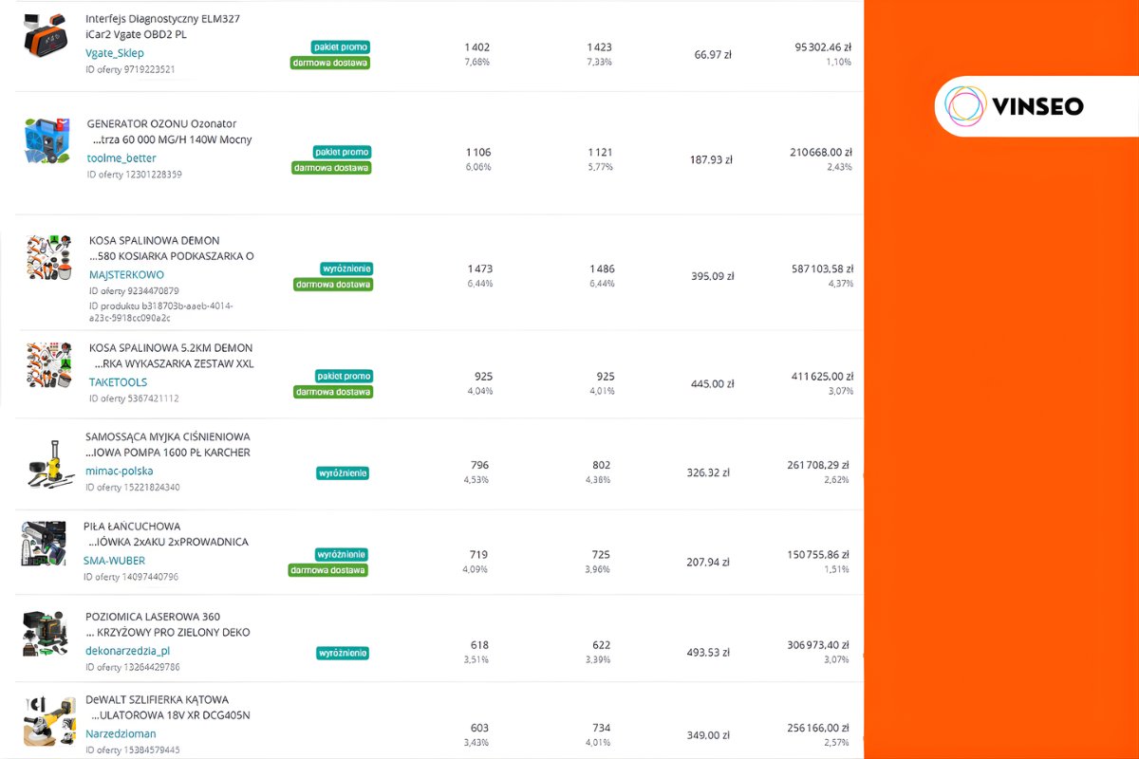Click the revenue value 95 302.46 zł
The height and width of the screenshot is (759, 1139).
(823, 46)
